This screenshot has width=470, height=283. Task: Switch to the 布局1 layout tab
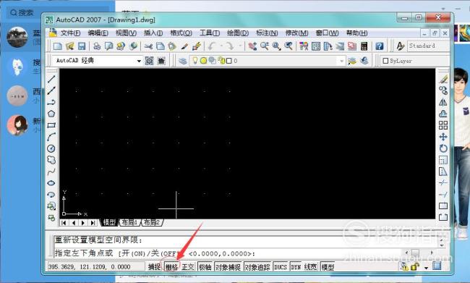coord(129,222)
